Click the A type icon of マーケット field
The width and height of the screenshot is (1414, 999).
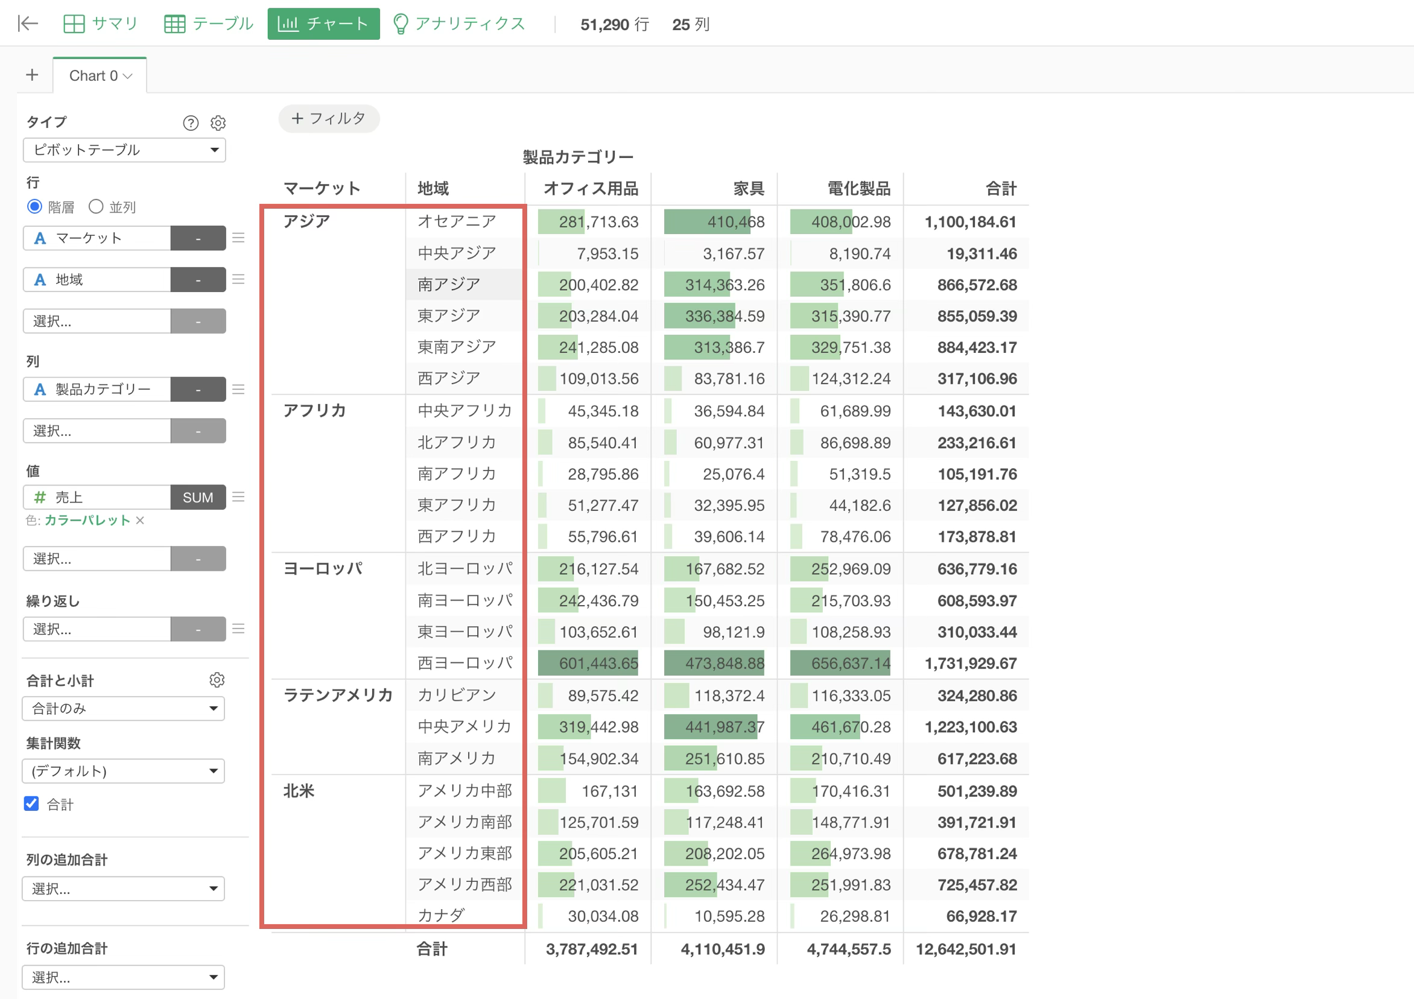(x=40, y=238)
